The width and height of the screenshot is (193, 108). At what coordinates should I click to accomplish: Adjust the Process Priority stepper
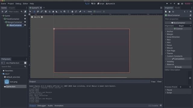(x=190, y=87)
